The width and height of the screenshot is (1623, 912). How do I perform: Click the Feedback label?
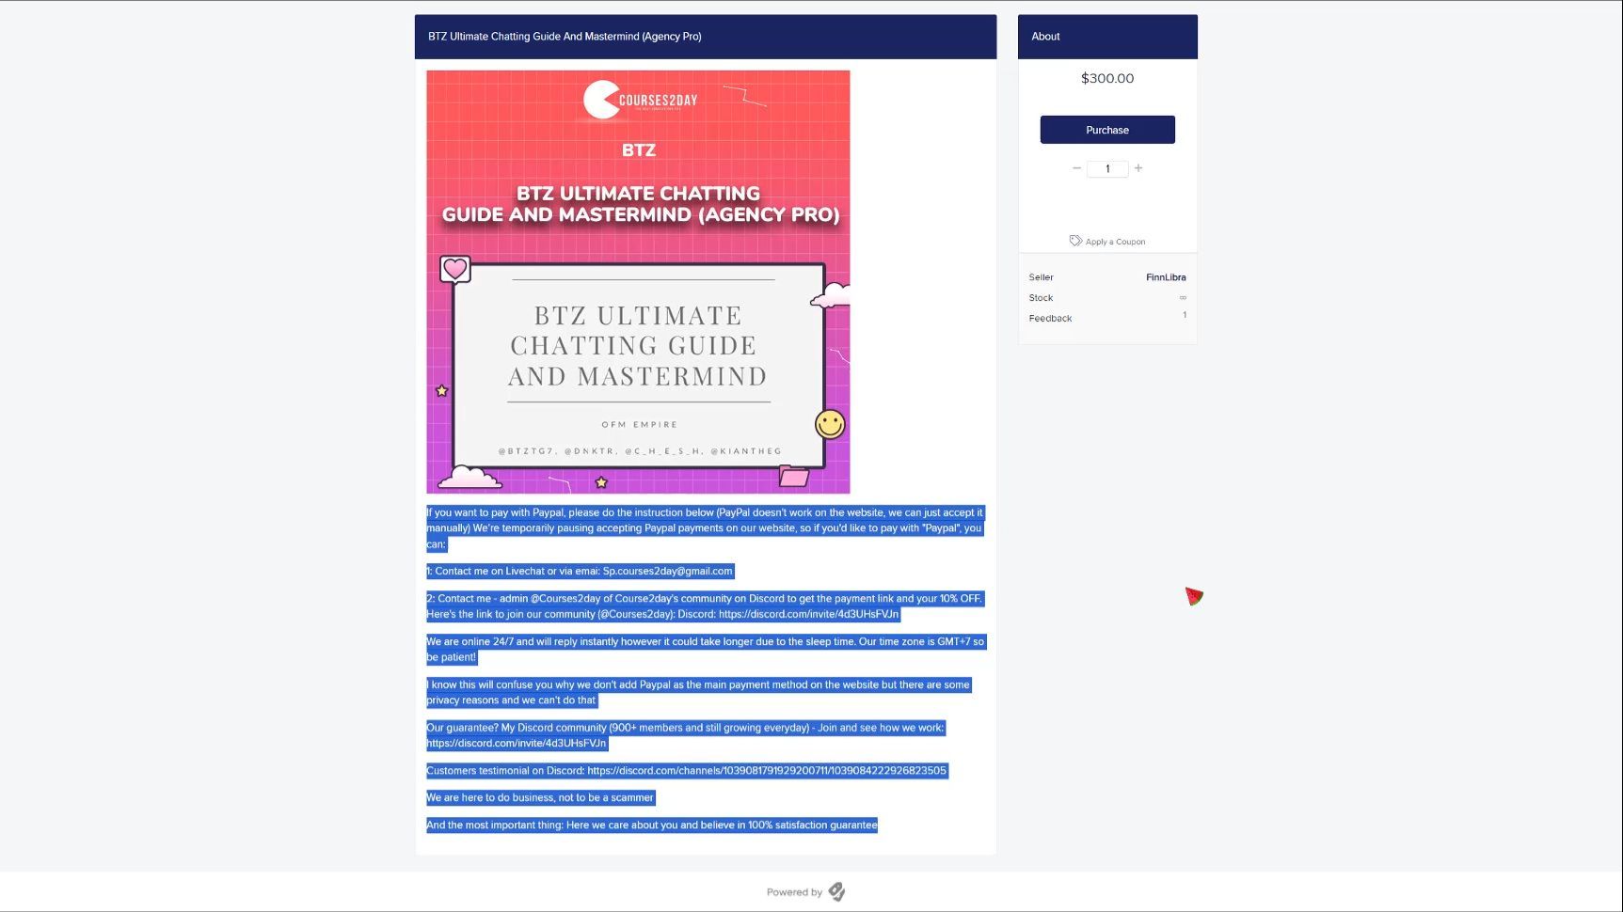tap(1050, 319)
